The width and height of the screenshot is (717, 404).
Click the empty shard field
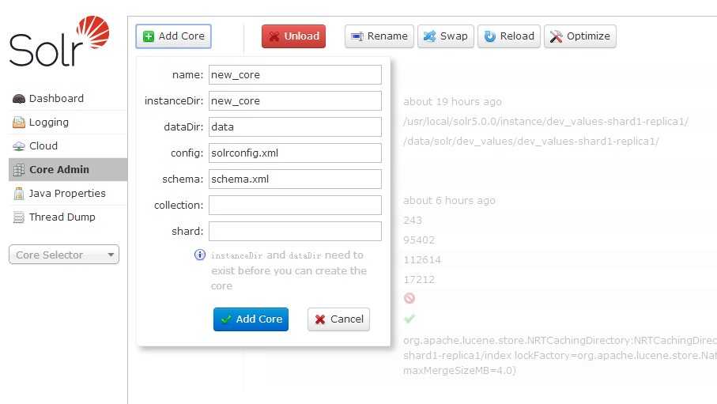click(295, 231)
